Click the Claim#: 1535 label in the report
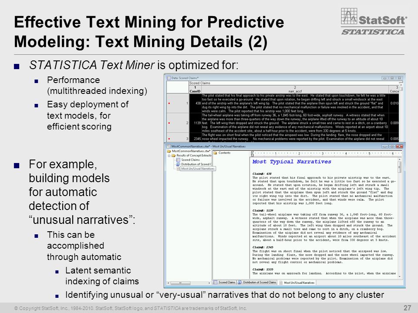 coord(263,270)
